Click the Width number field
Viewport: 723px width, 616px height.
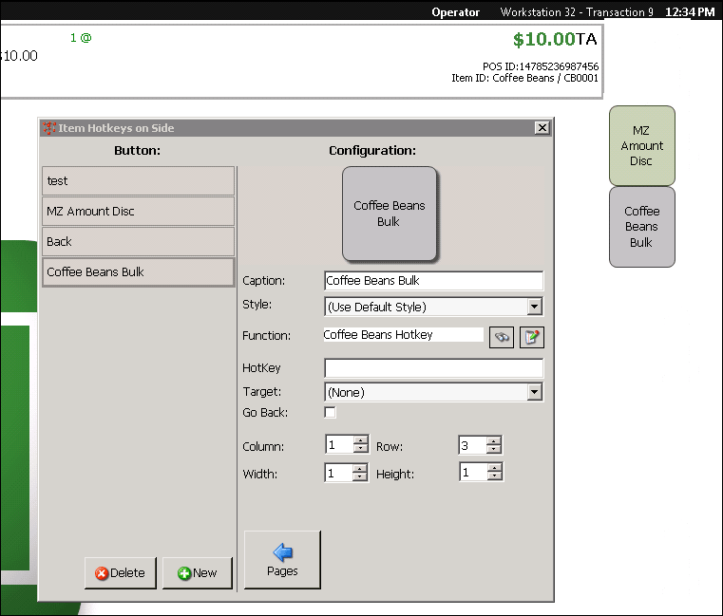click(339, 473)
